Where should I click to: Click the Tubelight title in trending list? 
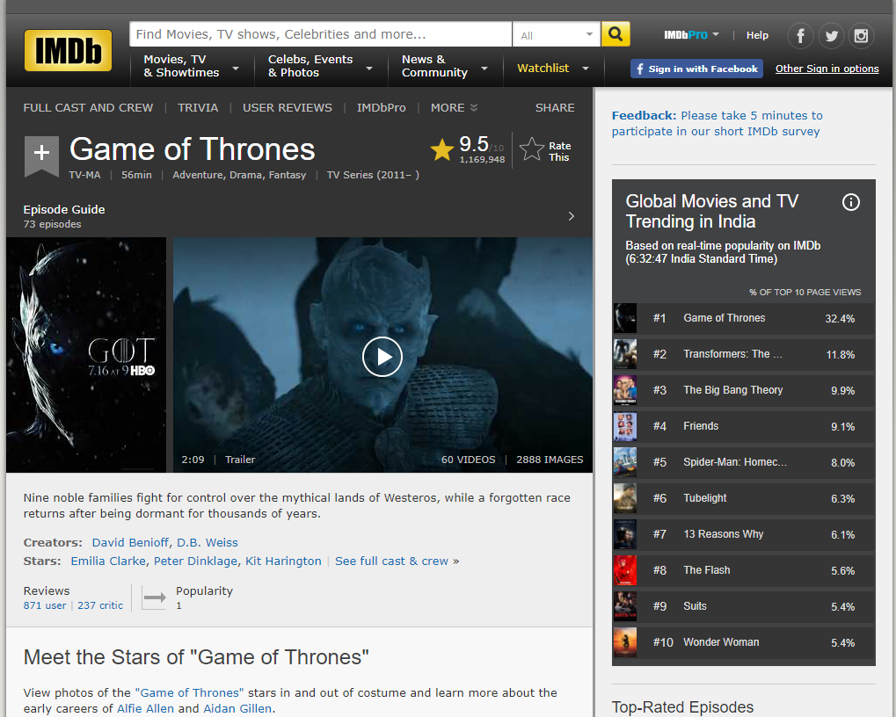pos(704,498)
